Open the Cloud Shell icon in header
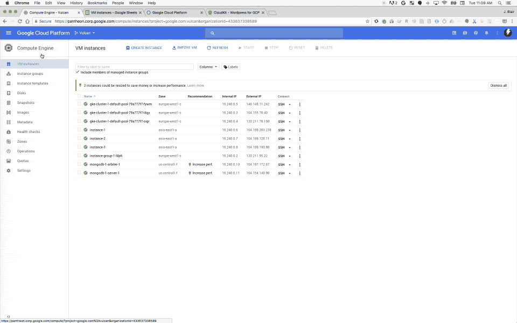This screenshot has width=517, height=323. (454, 33)
